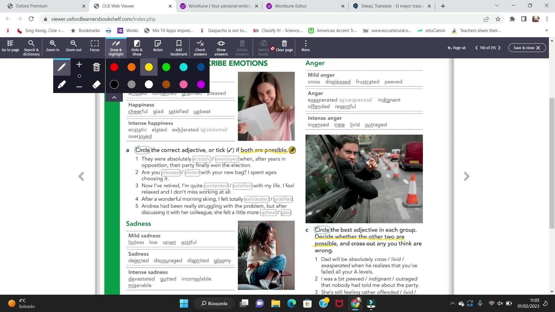Decrease pen thickness with minus icon
This screenshot has width=555, height=312.
pyautogui.click(x=79, y=87)
